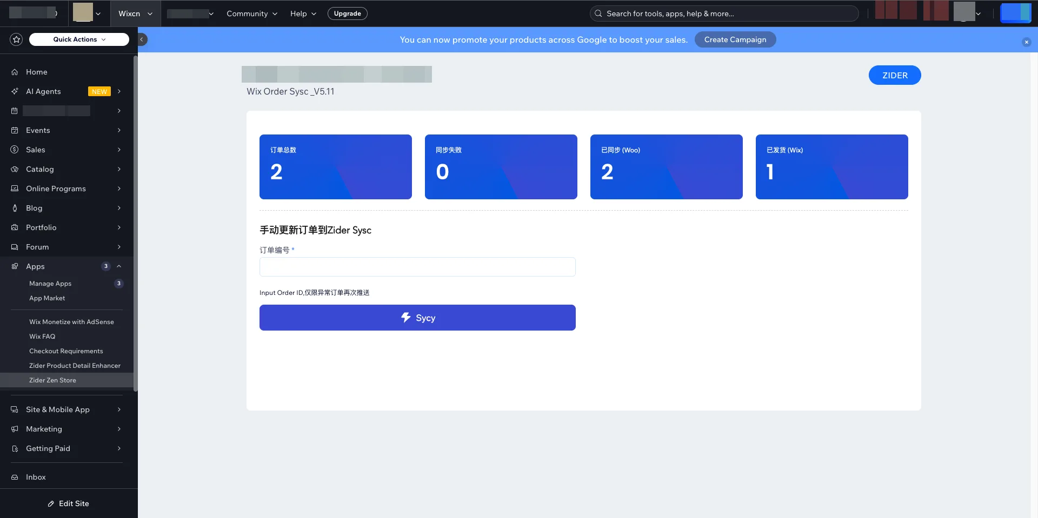Close the Google promotion banner
The height and width of the screenshot is (518, 1038).
pyautogui.click(x=1026, y=42)
